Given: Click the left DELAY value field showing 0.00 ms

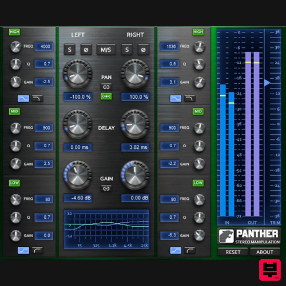Looking at the screenshot, I should point(78,147).
